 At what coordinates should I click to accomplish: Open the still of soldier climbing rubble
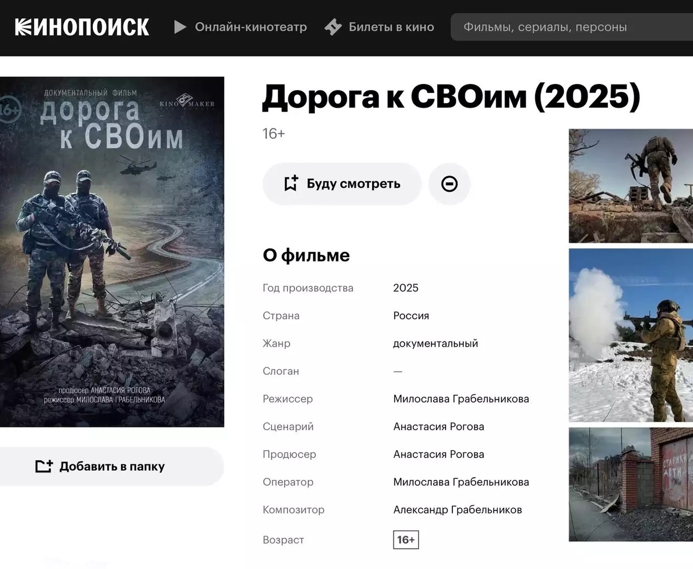point(630,186)
